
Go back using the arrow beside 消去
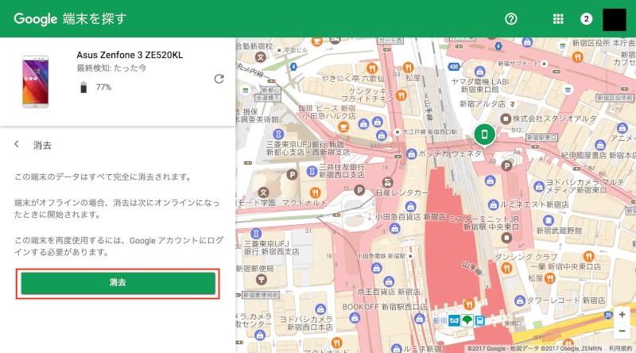click(x=17, y=144)
